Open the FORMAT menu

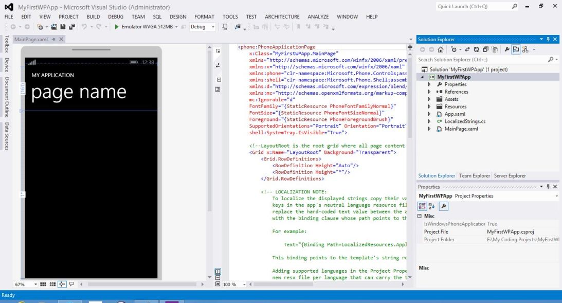pos(204,16)
